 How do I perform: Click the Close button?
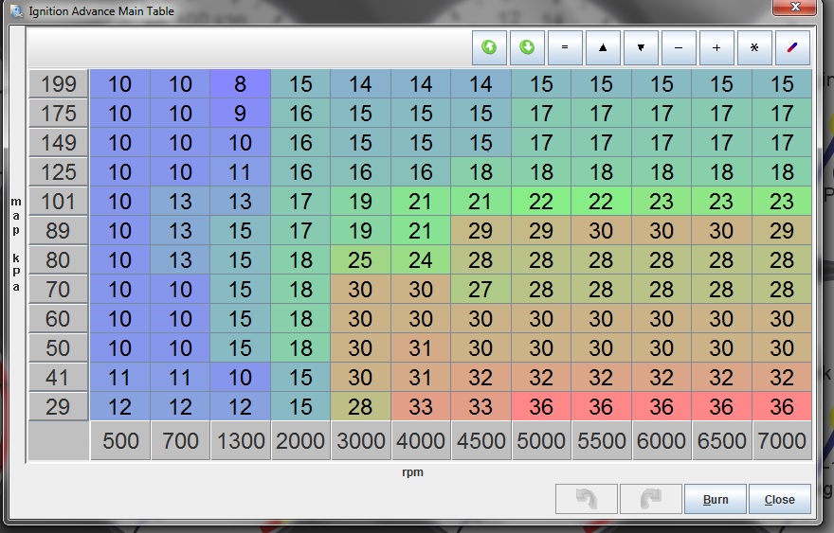(x=780, y=499)
